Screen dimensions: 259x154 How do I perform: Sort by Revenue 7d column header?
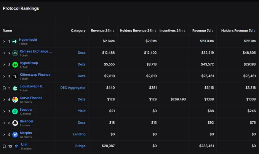click(201, 31)
